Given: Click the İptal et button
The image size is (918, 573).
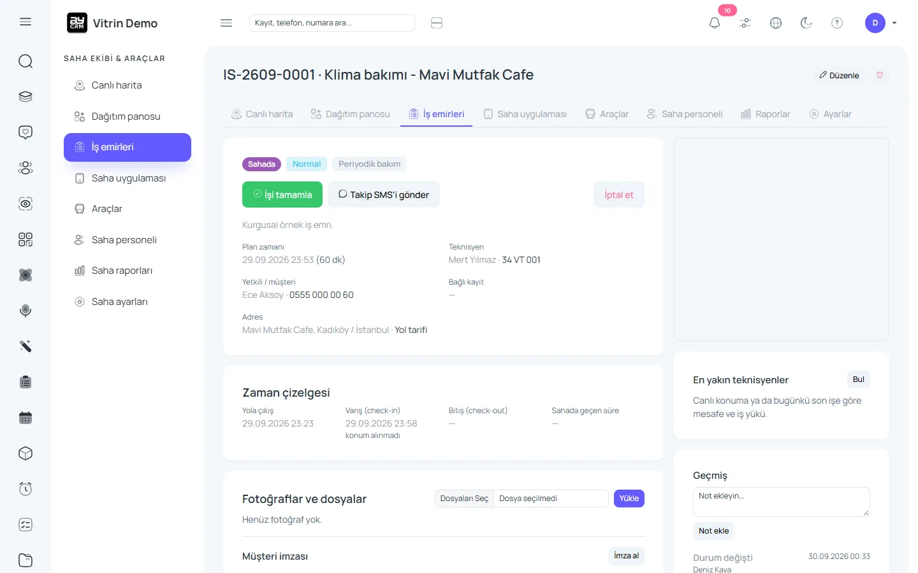Looking at the screenshot, I should (x=619, y=195).
